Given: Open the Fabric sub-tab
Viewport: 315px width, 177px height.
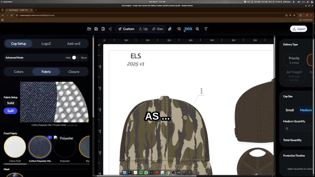Looking at the screenshot, I should point(46,72).
